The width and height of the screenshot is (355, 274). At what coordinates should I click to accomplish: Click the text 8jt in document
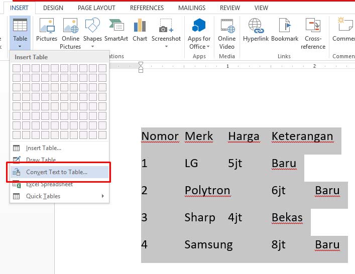point(278,245)
